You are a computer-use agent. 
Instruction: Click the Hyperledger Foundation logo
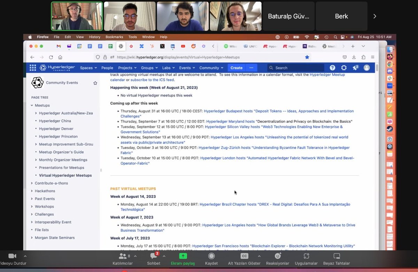click(57, 68)
